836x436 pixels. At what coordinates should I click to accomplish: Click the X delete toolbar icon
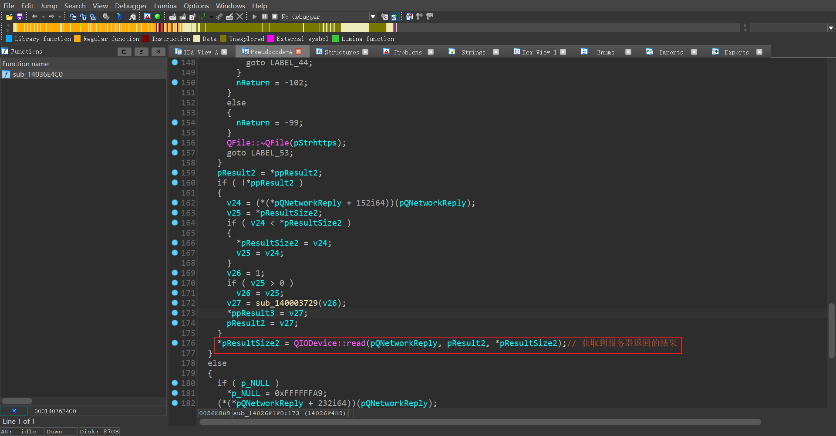coord(240,17)
